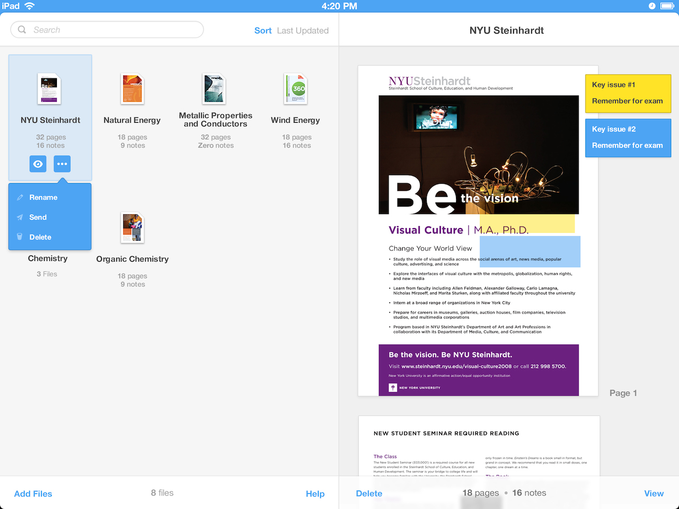Screen dimensions: 679x509
Task: Tap the 4:20 PM clock
Action: coord(340,6)
